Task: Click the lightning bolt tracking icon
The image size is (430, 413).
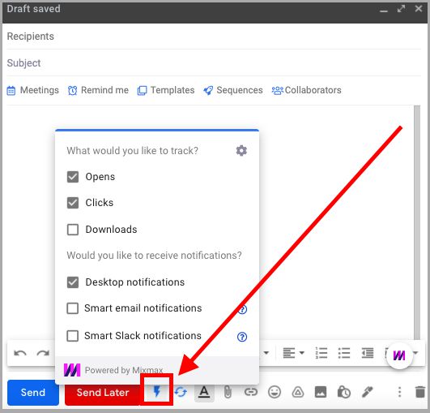Action: (157, 391)
